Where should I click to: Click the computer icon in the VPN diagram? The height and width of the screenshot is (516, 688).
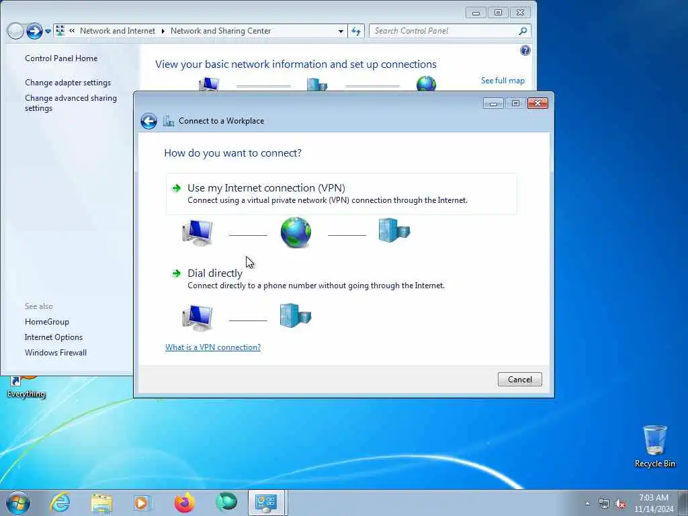198,232
